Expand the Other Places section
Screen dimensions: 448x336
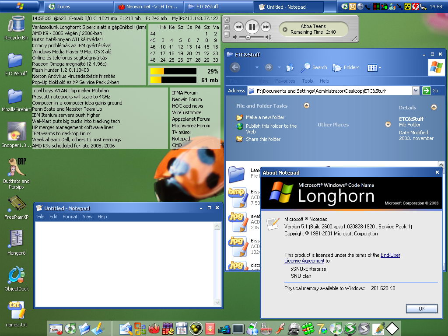pyautogui.click(x=388, y=124)
